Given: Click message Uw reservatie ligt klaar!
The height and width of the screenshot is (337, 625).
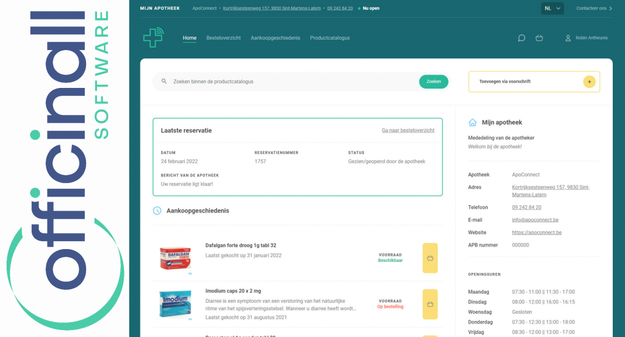Looking at the screenshot, I should [x=187, y=184].
